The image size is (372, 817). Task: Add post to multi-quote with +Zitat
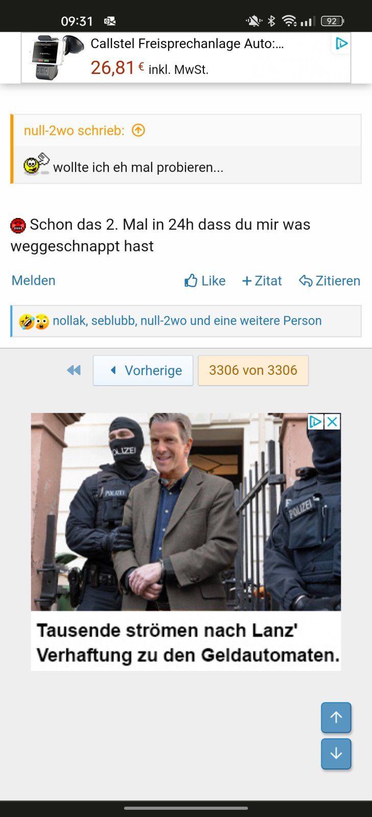(262, 281)
